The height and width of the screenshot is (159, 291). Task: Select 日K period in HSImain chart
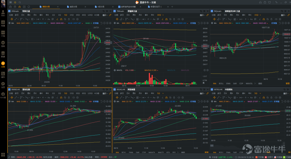23,15
